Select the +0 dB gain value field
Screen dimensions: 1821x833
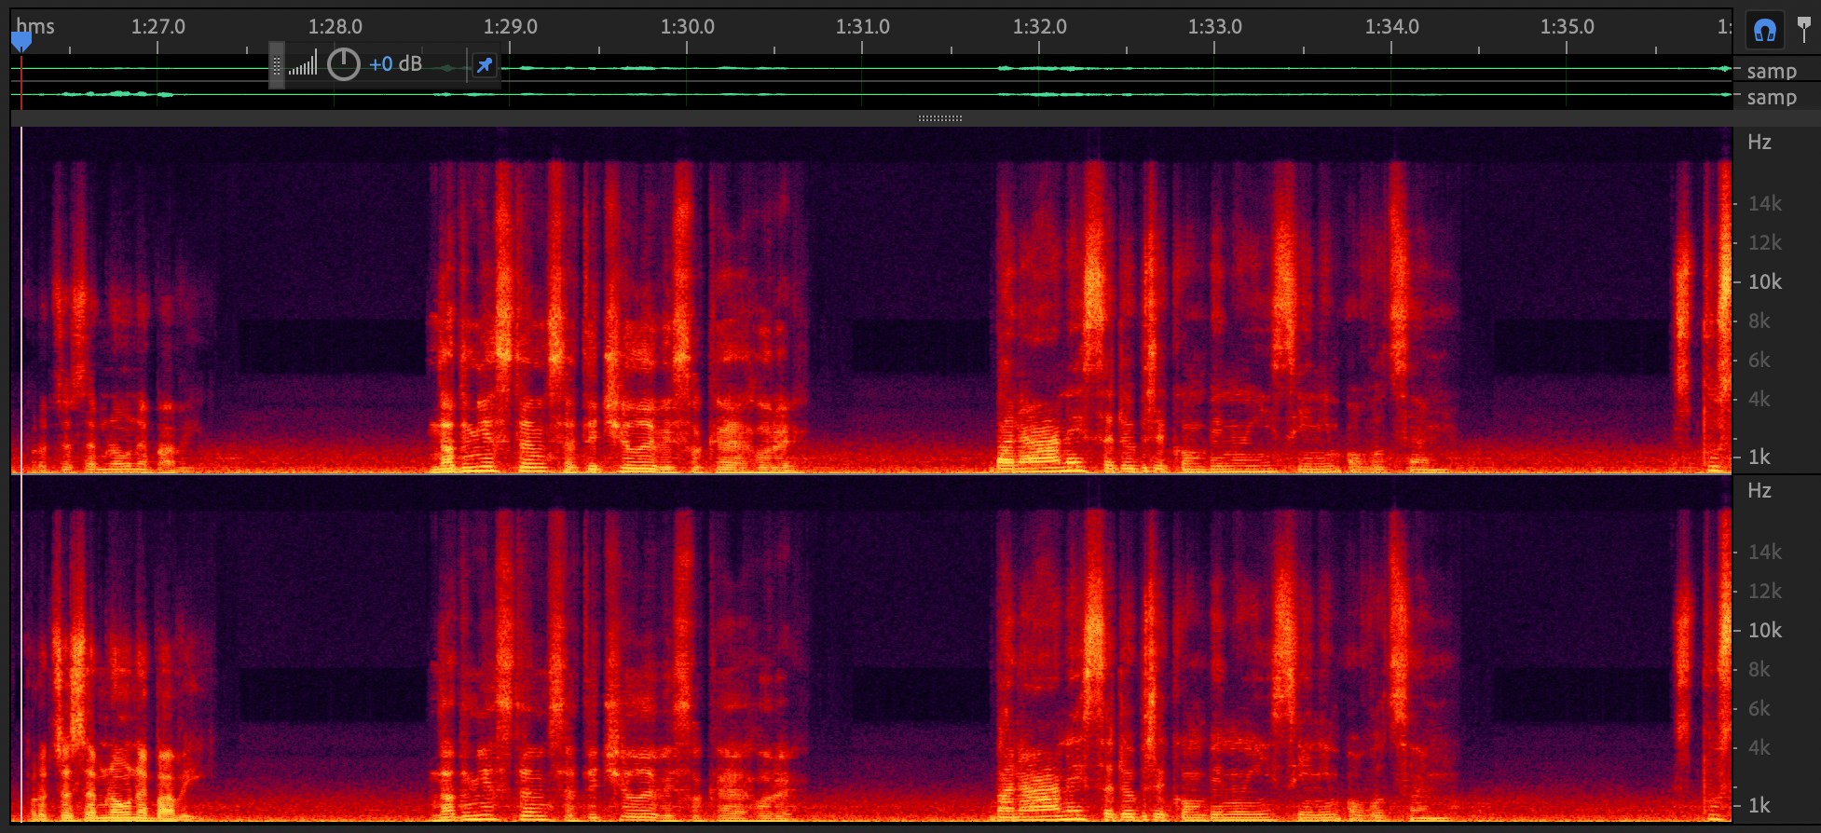395,64
